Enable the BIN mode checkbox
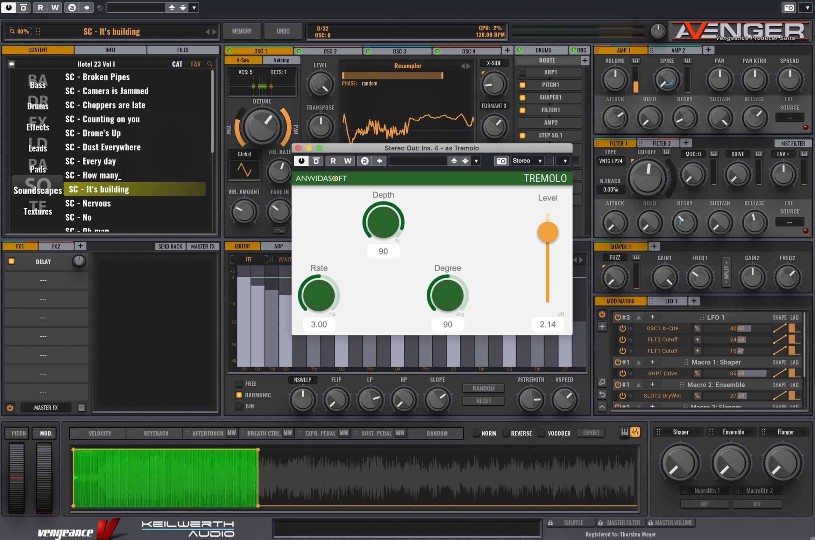 pyautogui.click(x=239, y=406)
